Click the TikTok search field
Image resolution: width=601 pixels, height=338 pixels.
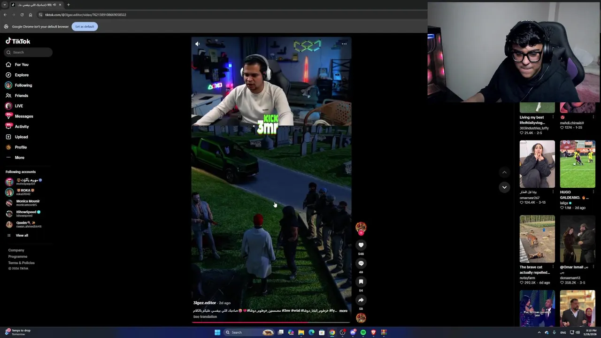click(29, 52)
